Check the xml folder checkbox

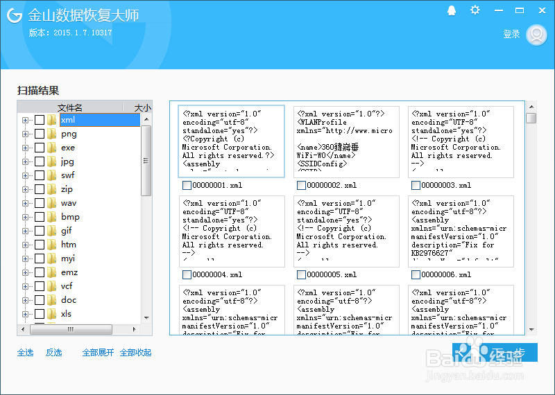(x=40, y=120)
